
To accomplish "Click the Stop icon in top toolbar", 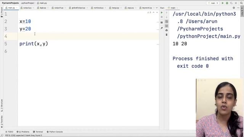I will (236, 3).
